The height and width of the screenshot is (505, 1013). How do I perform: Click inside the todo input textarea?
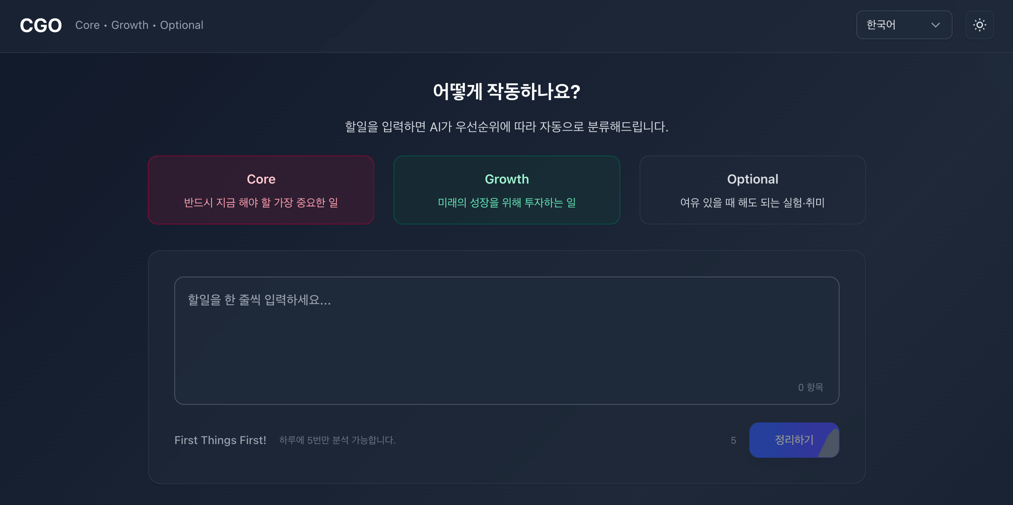point(507,341)
